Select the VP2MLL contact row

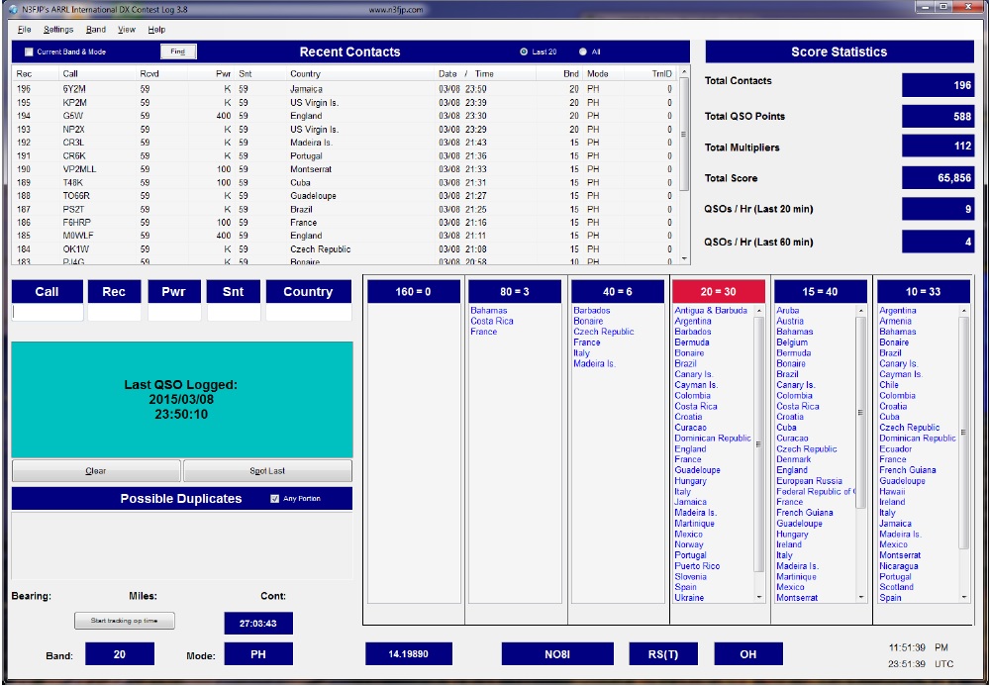pyautogui.click(x=345, y=169)
